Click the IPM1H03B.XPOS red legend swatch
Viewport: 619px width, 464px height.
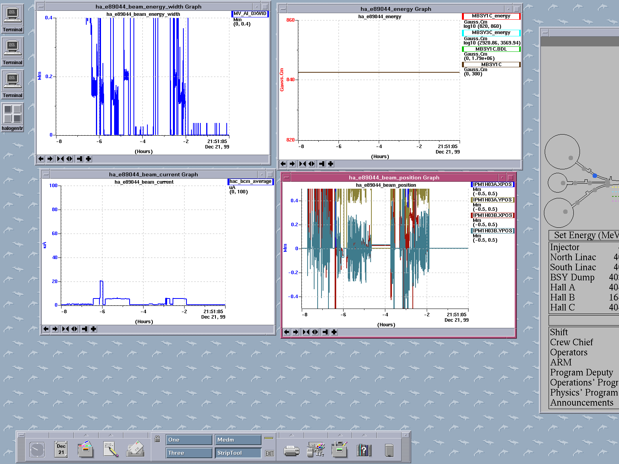pyautogui.click(x=472, y=215)
